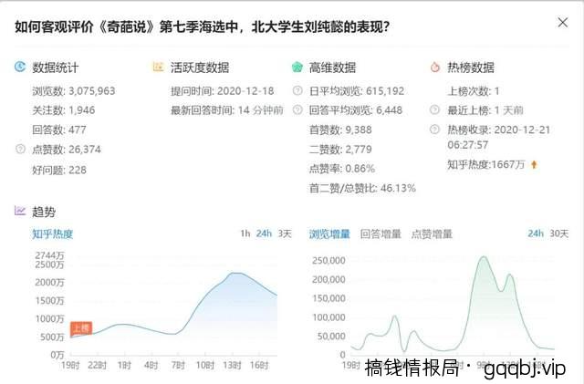The height and width of the screenshot is (384, 584).
Task: Click 回答数: 477 text
Action: click(58, 130)
